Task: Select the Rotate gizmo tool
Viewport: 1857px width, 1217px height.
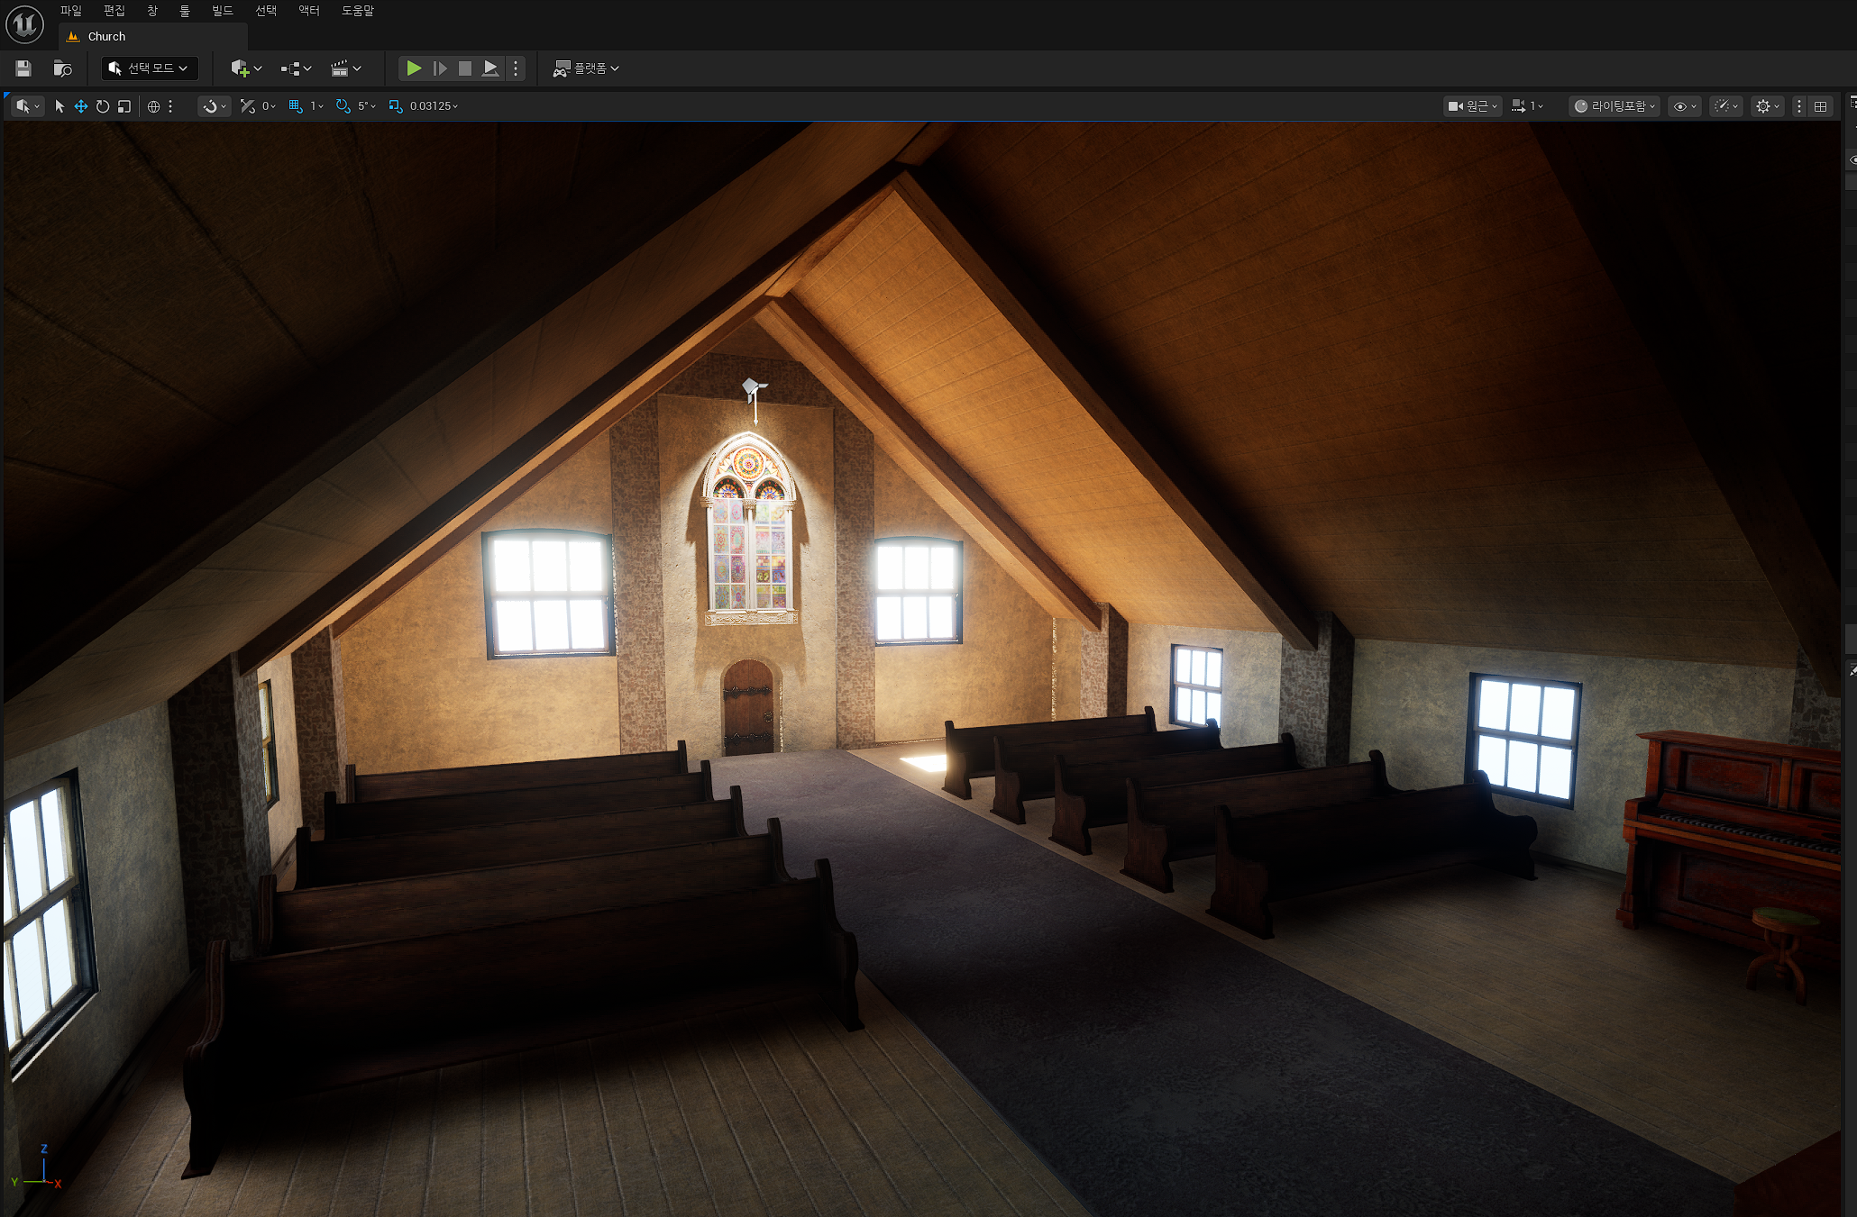Action: [103, 106]
